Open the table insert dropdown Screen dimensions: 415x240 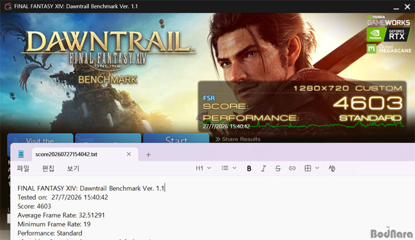click(311, 168)
